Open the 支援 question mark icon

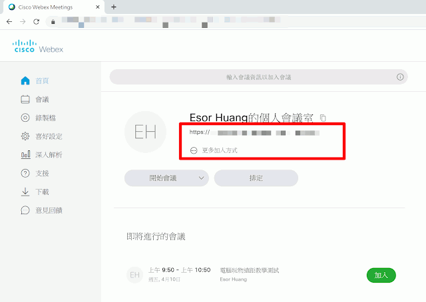click(25, 173)
